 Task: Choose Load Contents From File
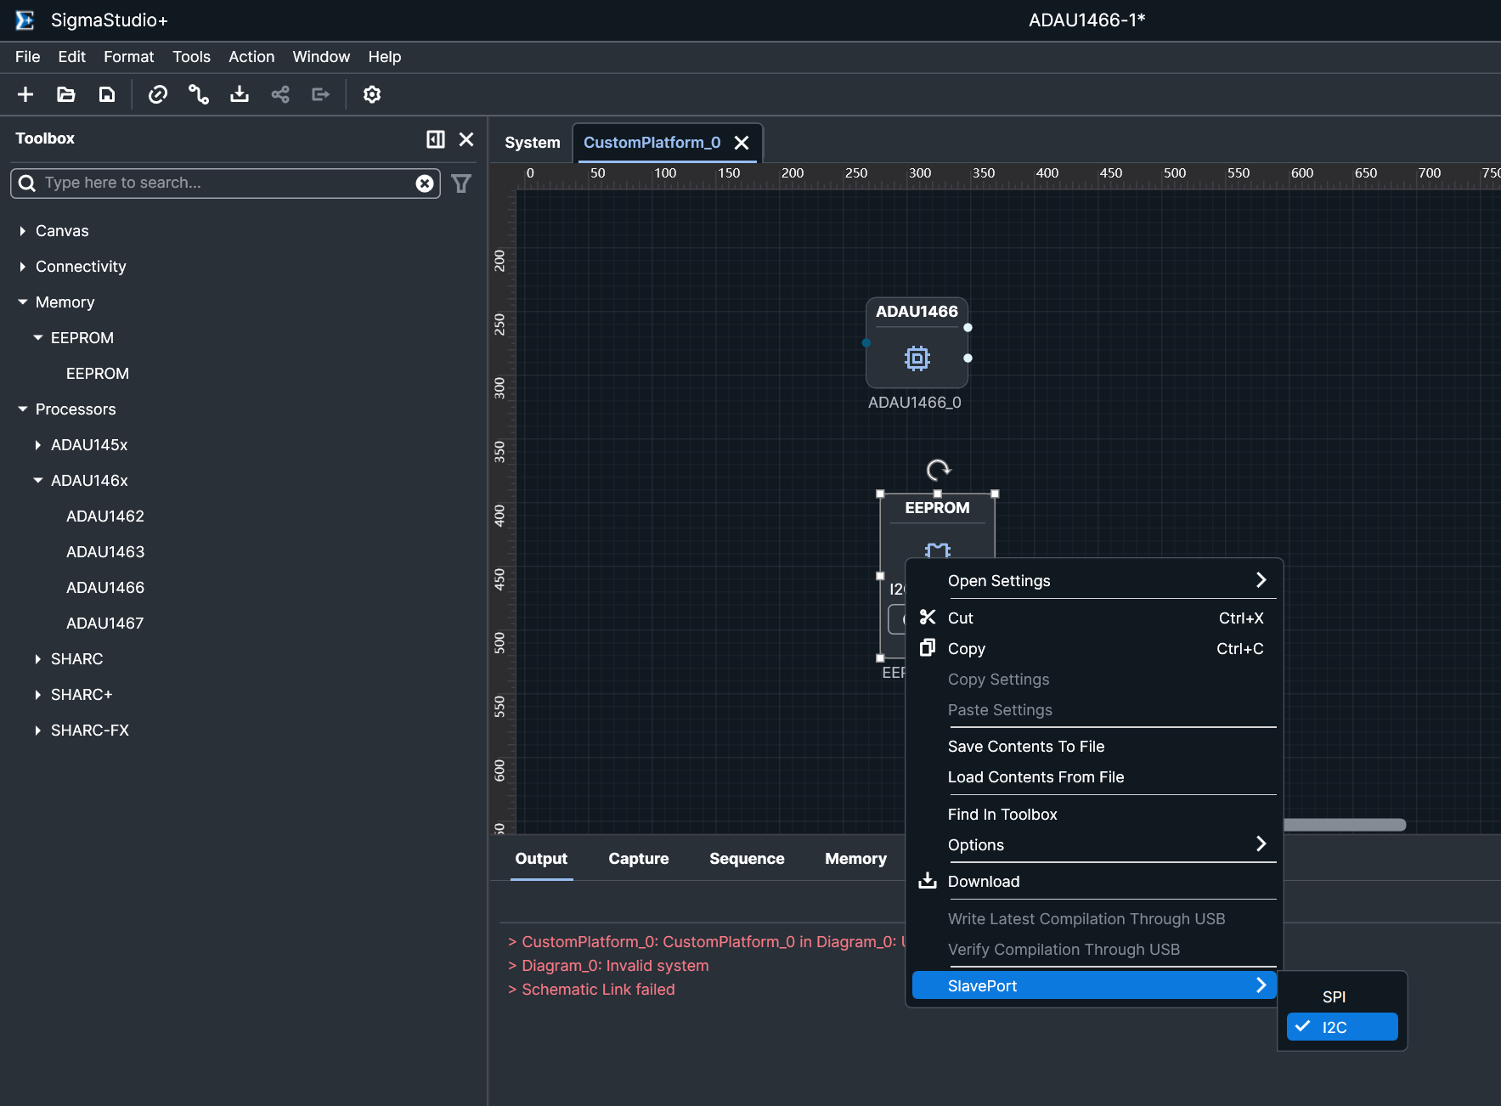1094,777
